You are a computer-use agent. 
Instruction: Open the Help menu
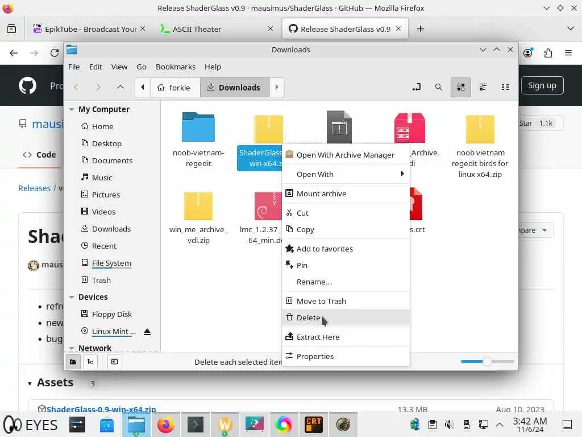(x=213, y=67)
